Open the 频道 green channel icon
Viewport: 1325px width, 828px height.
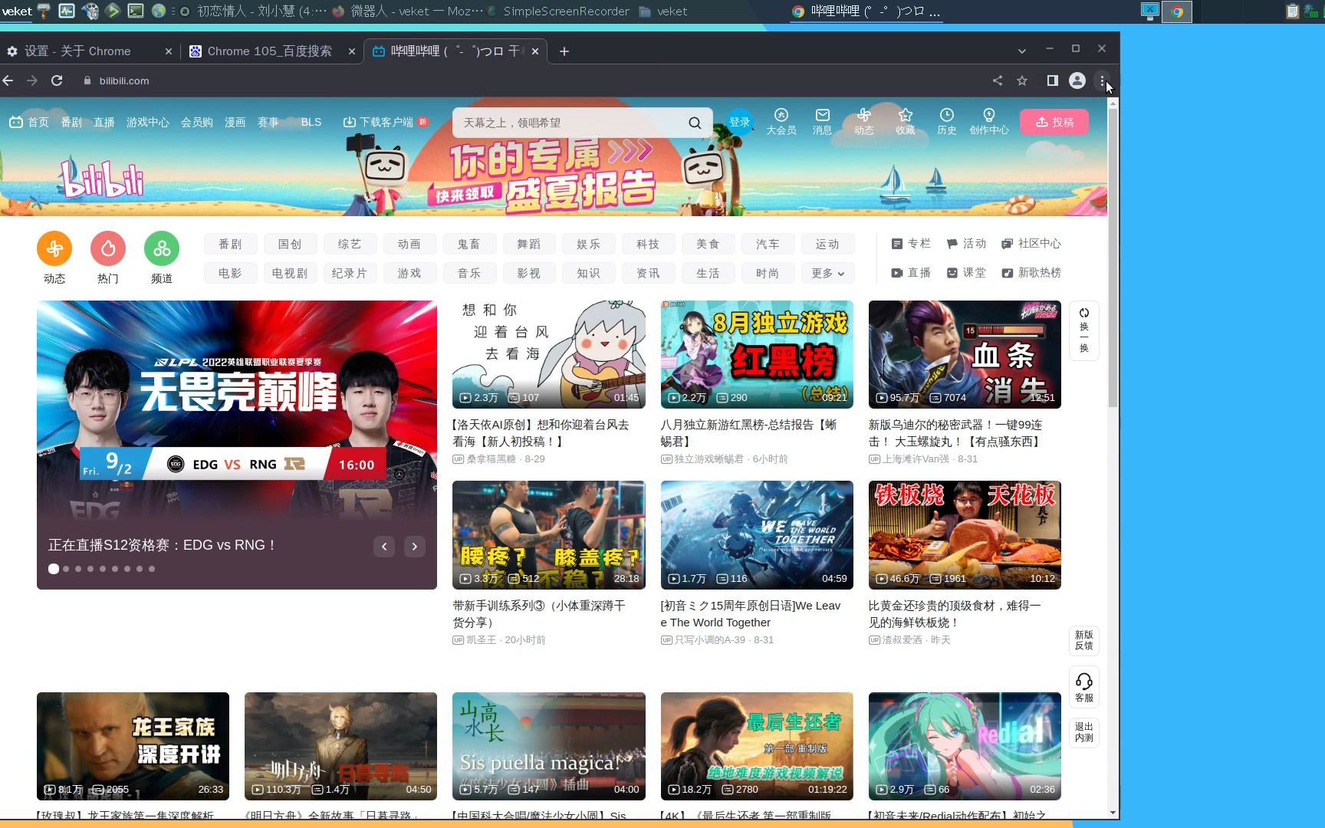162,248
